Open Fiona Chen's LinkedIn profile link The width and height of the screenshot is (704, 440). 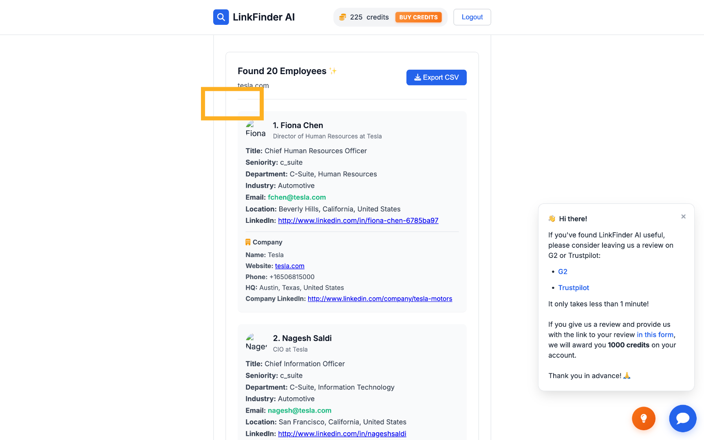tap(358, 220)
